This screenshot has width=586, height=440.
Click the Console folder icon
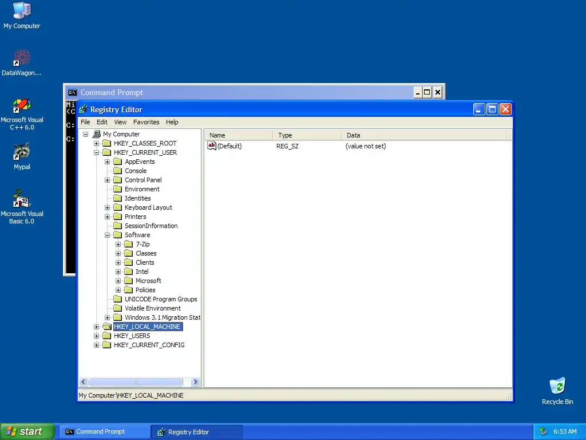pos(118,171)
